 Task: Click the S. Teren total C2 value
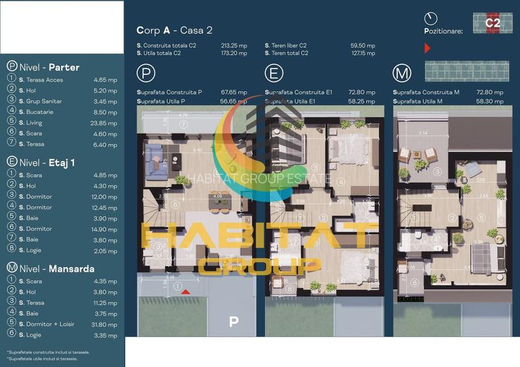point(363,53)
